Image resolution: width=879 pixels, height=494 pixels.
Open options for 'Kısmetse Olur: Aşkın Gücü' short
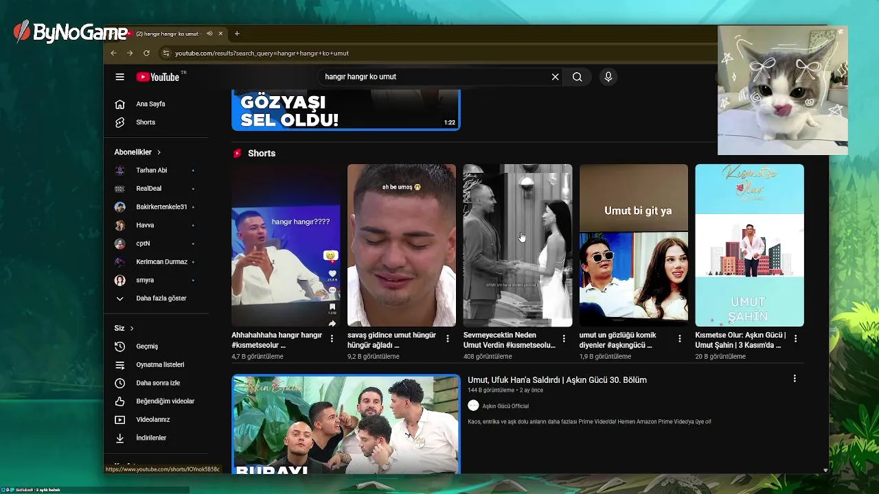click(795, 338)
